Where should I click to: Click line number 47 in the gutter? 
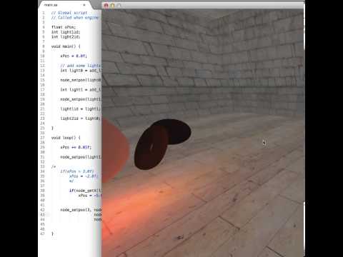pyautogui.click(x=42, y=233)
